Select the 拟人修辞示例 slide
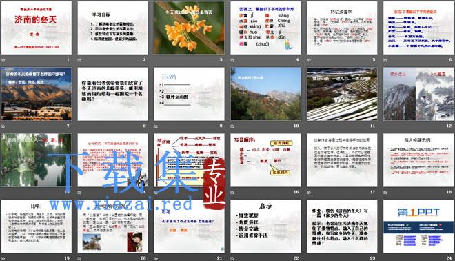The width and height of the screenshot is (455, 261). coord(418,160)
